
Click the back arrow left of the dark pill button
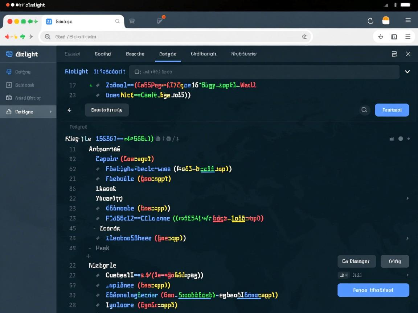(x=69, y=110)
